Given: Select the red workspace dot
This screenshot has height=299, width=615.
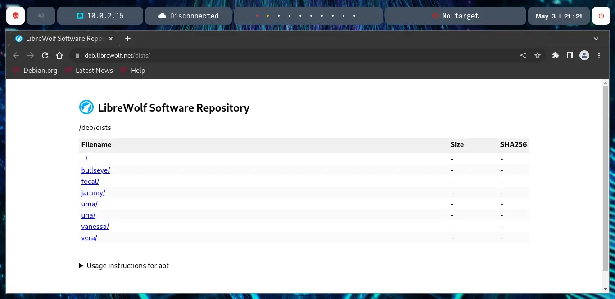Looking at the screenshot, I should coord(257,16).
